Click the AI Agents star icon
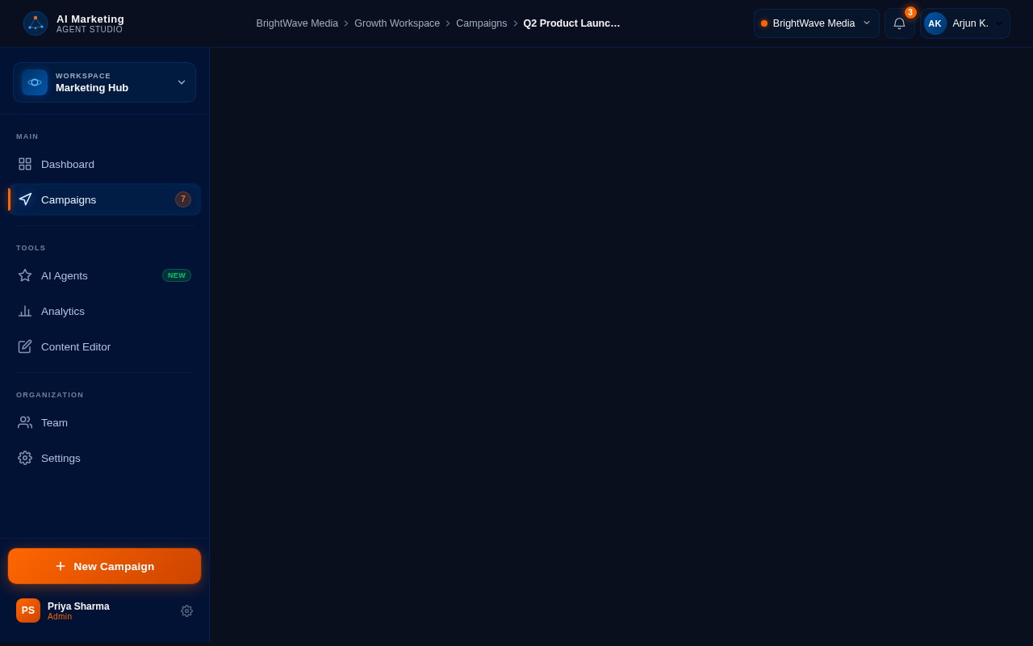This screenshot has width=1033, height=646. [25, 275]
